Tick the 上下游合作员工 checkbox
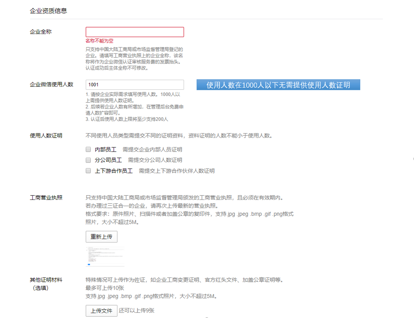This screenshot has height=318, width=414. tap(88, 171)
